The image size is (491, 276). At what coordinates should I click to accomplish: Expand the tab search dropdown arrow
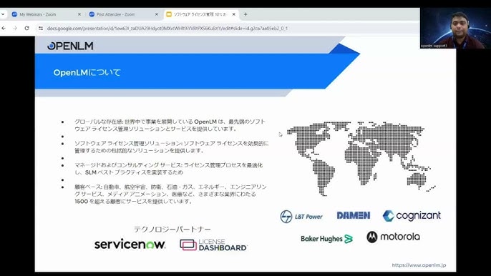[x=3, y=14]
